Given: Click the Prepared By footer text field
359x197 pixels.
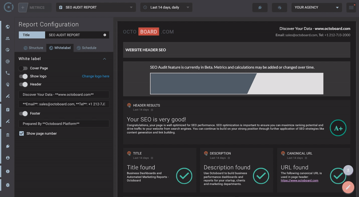Looking at the screenshot, I should [x=64, y=124].
